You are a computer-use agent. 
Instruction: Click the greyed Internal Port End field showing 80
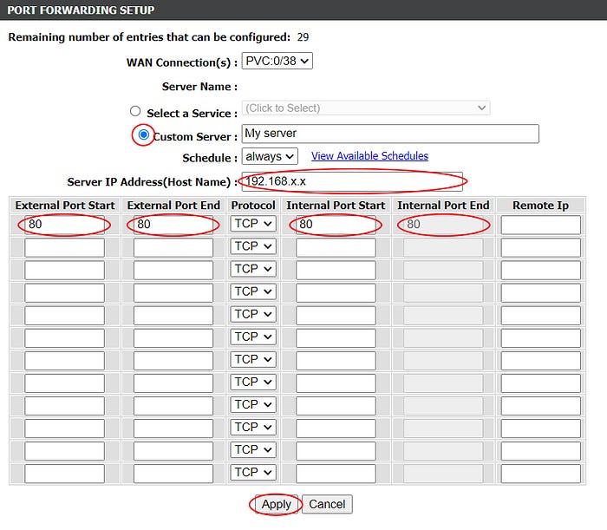point(443,225)
